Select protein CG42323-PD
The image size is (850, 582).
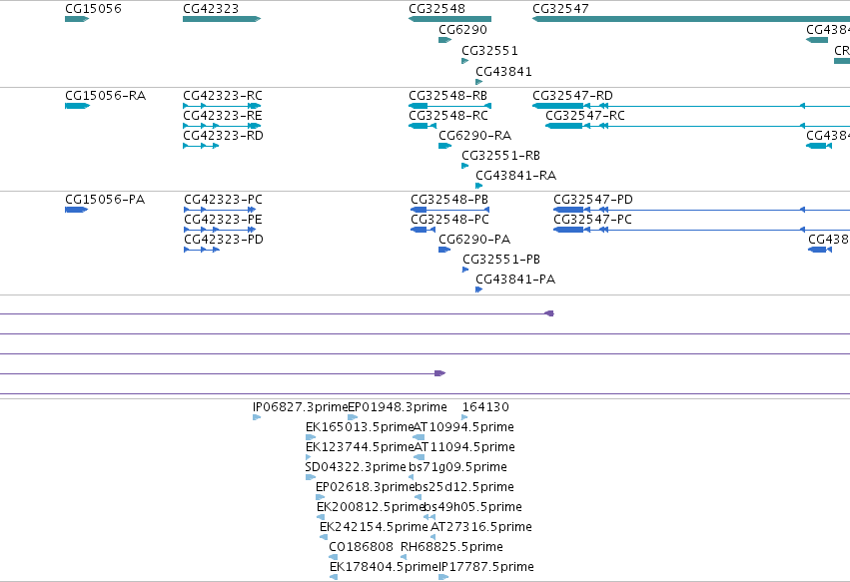tap(202, 250)
